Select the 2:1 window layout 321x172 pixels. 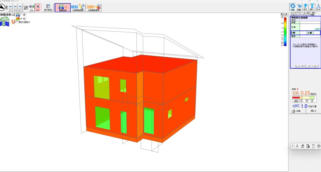tap(20, 8)
